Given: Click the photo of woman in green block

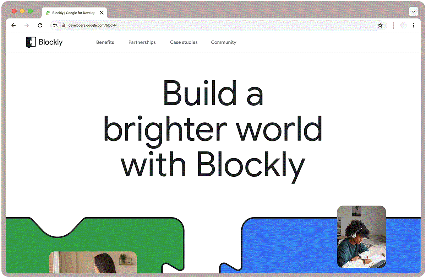Looking at the screenshot, I should click(x=93, y=262).
